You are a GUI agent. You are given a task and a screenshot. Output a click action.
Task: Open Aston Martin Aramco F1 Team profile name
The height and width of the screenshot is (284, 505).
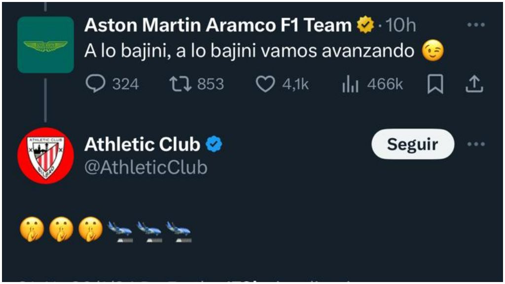pyautogui.click(x=219, y=23)
